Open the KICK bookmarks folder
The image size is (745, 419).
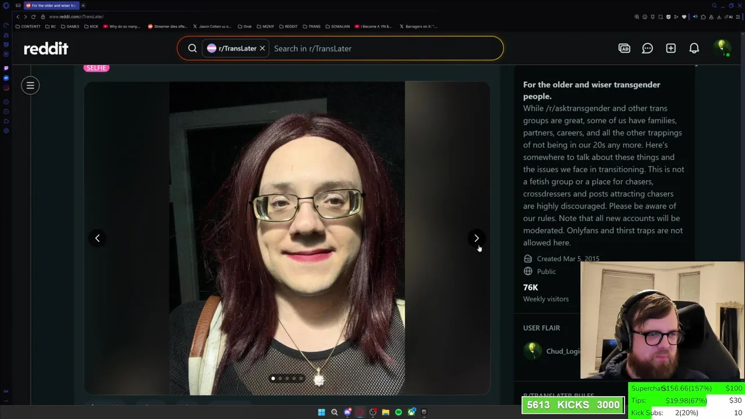(x=91, y=26)
